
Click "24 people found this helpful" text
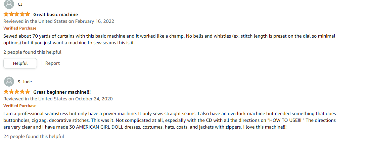pos(34,136)
